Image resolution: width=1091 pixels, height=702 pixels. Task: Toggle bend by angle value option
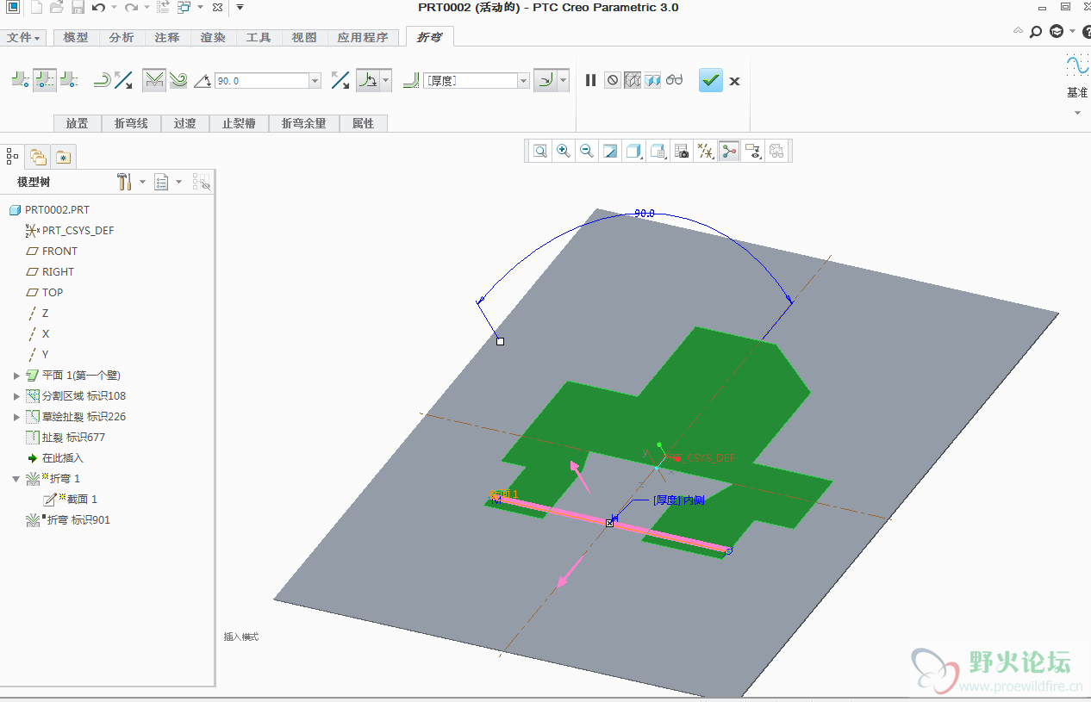click(154, 80)
